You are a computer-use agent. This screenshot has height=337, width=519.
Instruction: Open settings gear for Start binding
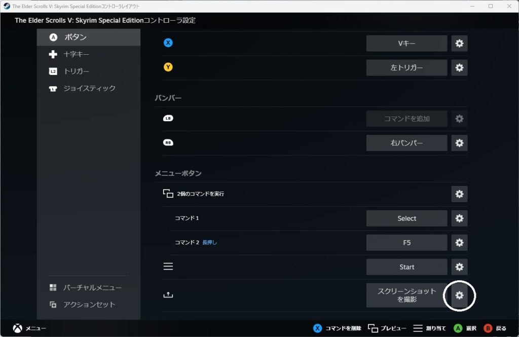(x=459, y=267)
